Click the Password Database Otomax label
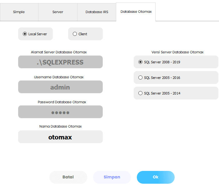 pos(62,102)
